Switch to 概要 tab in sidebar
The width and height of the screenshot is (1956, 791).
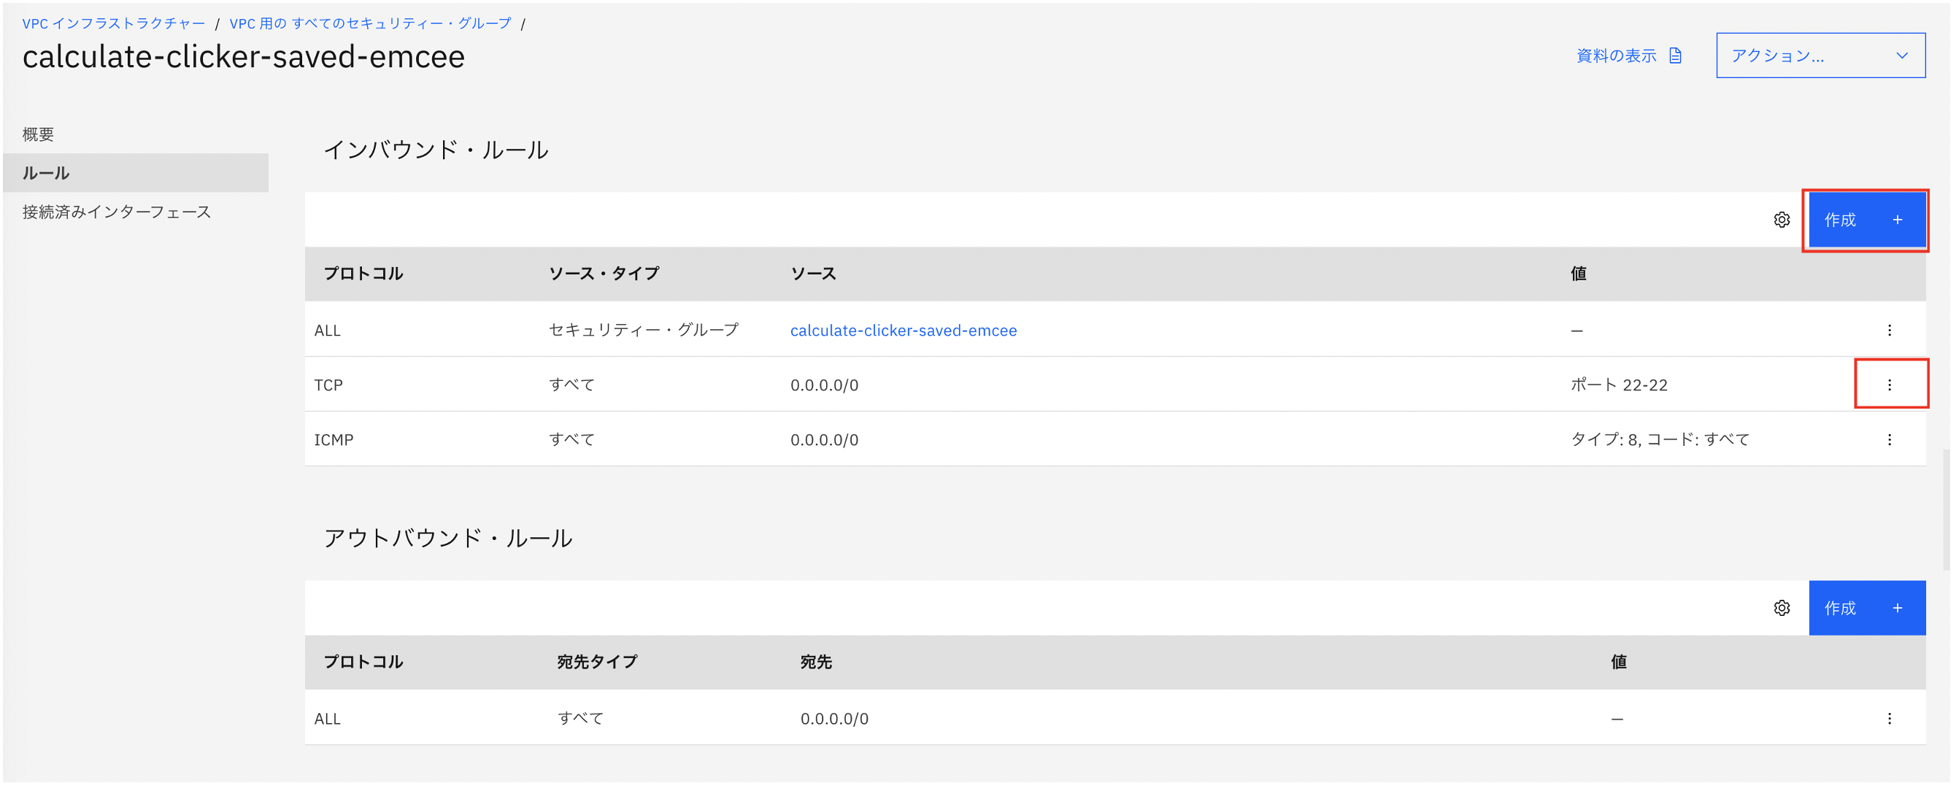point(38,134)
